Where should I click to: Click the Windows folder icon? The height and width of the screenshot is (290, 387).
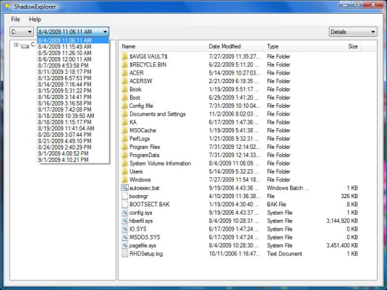coord(124,179)
